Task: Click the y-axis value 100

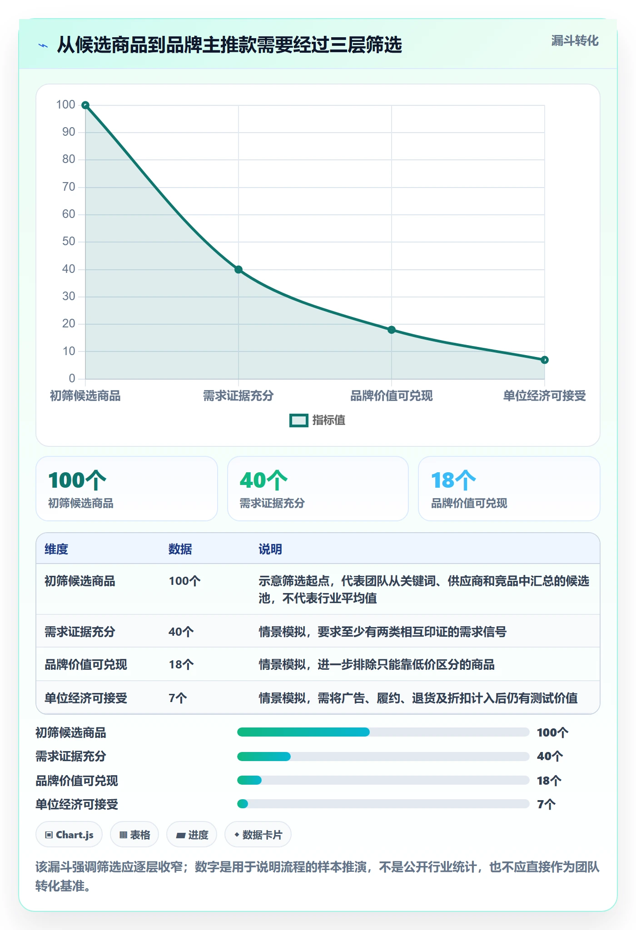Action: point(65,105)
